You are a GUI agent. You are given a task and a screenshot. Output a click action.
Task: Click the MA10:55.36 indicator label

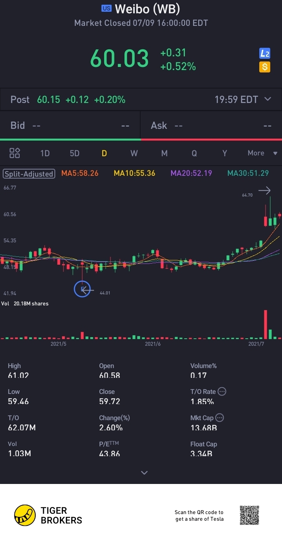click(134, 173)
